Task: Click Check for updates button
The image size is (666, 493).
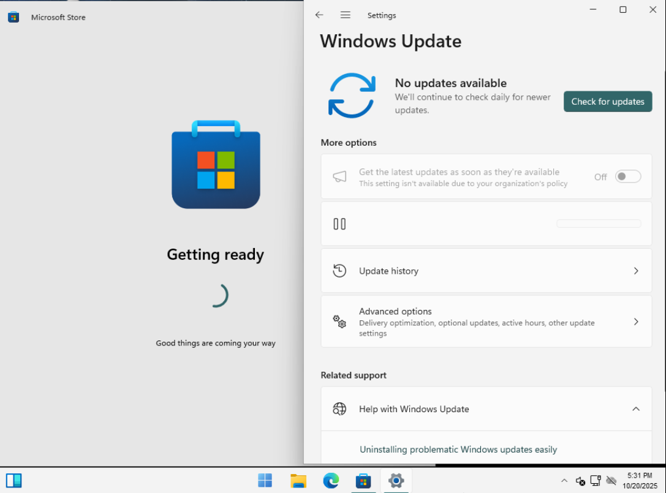Action: tap(608, 102)
